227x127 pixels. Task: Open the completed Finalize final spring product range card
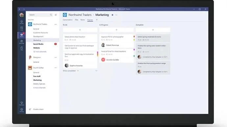click(153, 68)
